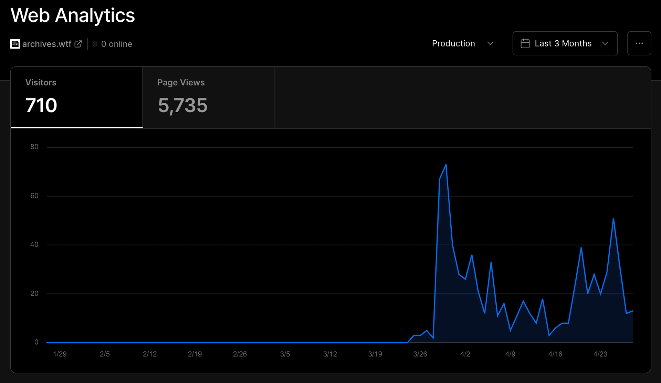Click the chart peak near 4/23

[613, 218]
